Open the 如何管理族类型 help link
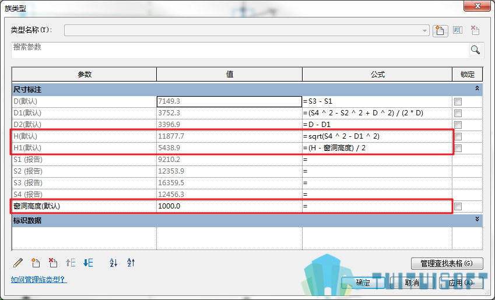The image size is (495, 300). (39, 280)
